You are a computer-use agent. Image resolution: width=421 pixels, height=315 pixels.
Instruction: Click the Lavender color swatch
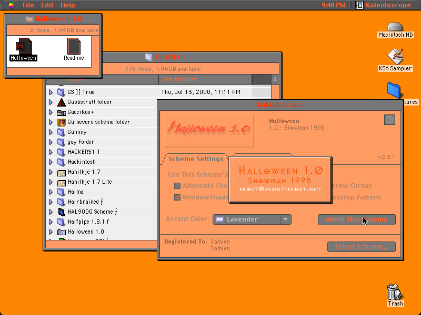pyautogui.click(x=220, y=219)
